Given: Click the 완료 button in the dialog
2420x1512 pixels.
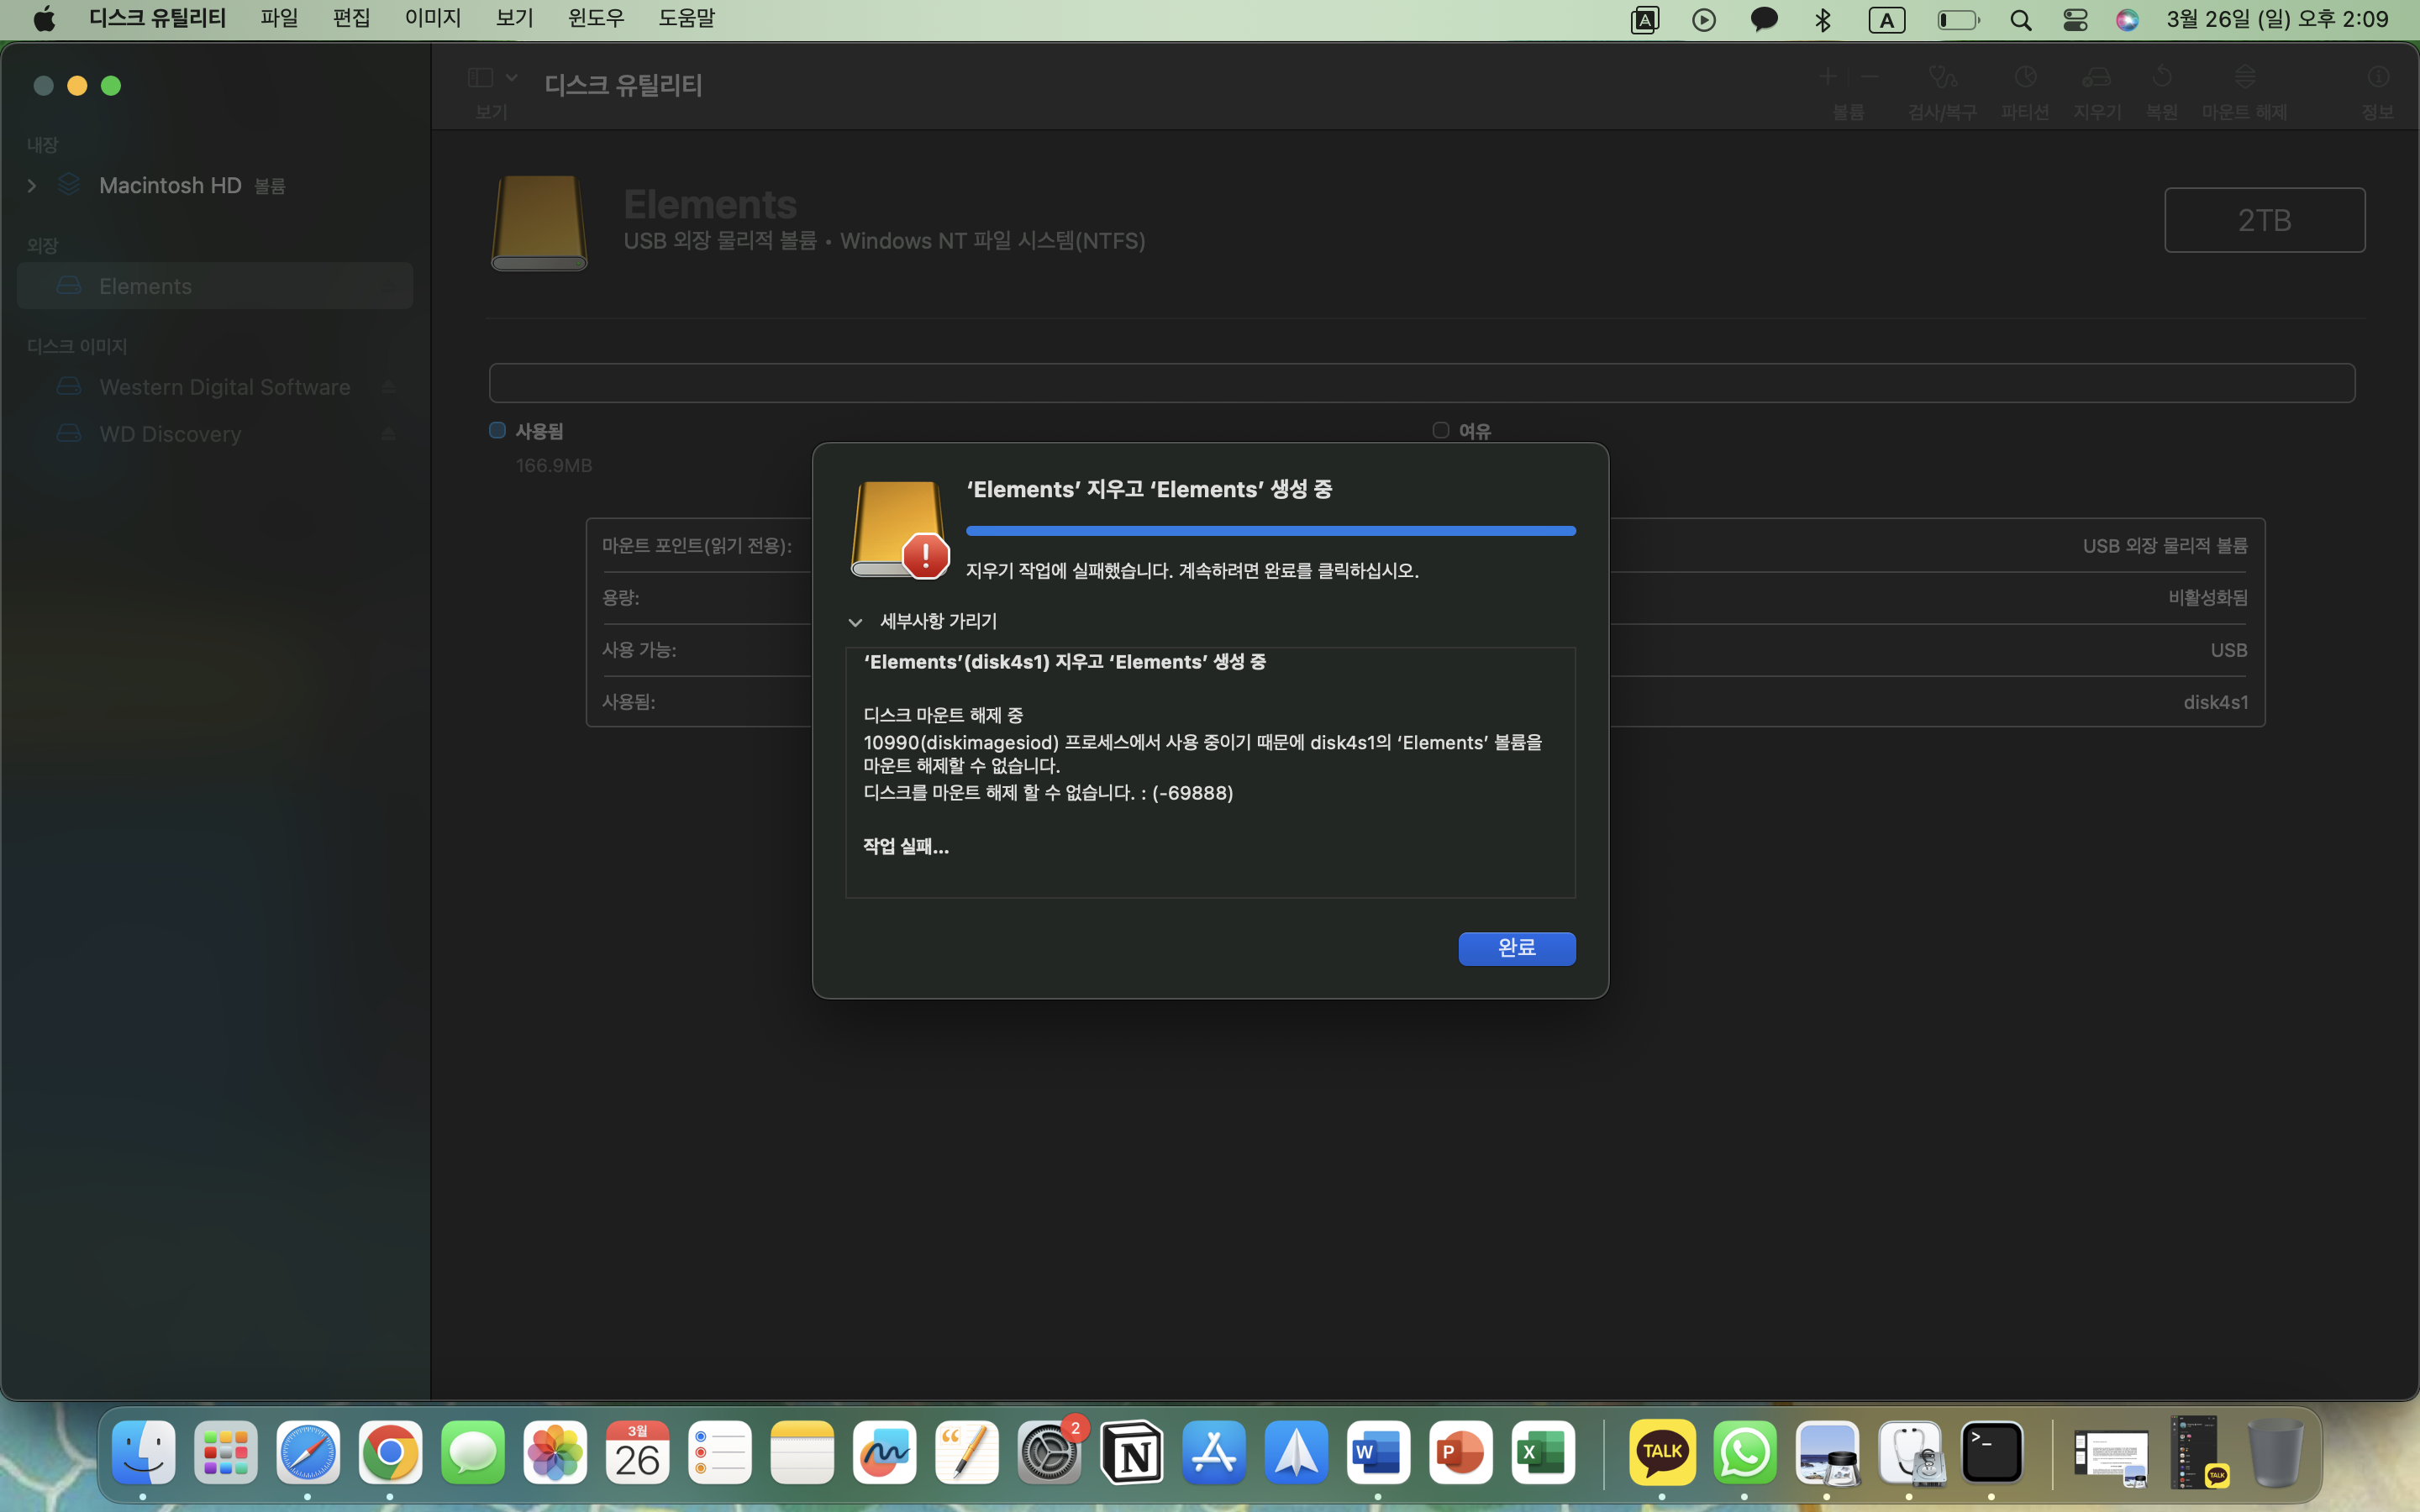Looking at the screenshot, I should tap(1516, 948).
